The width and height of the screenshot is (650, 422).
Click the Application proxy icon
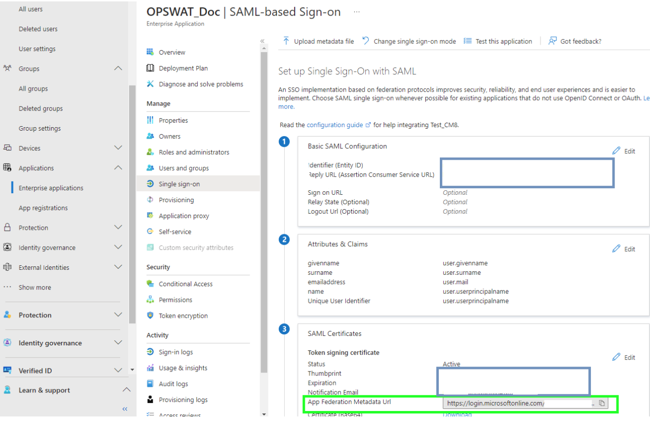click(x=150, y=216)
